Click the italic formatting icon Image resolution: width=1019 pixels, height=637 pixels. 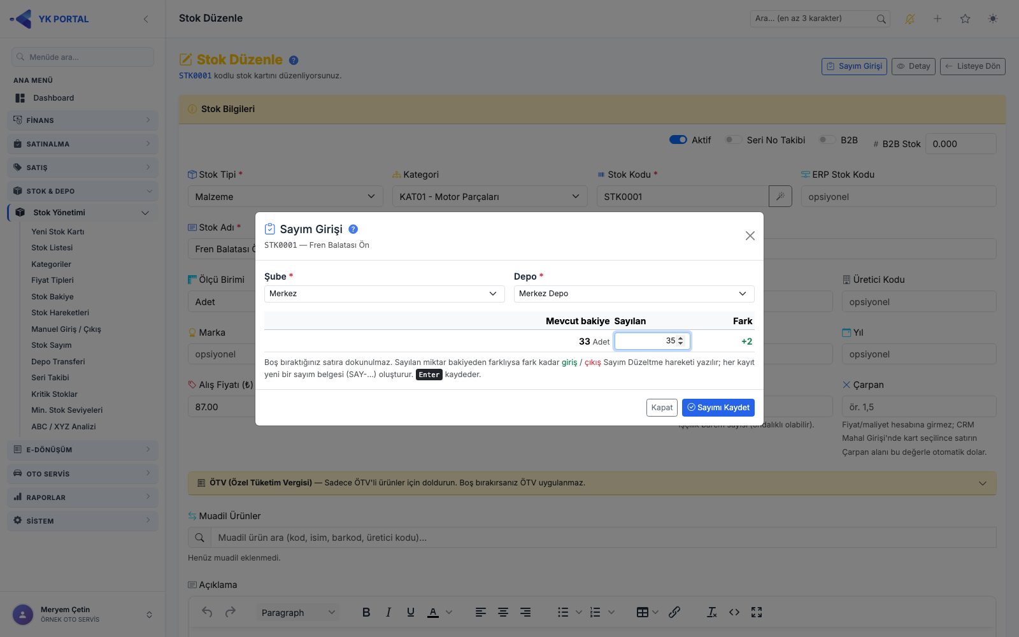388,612
